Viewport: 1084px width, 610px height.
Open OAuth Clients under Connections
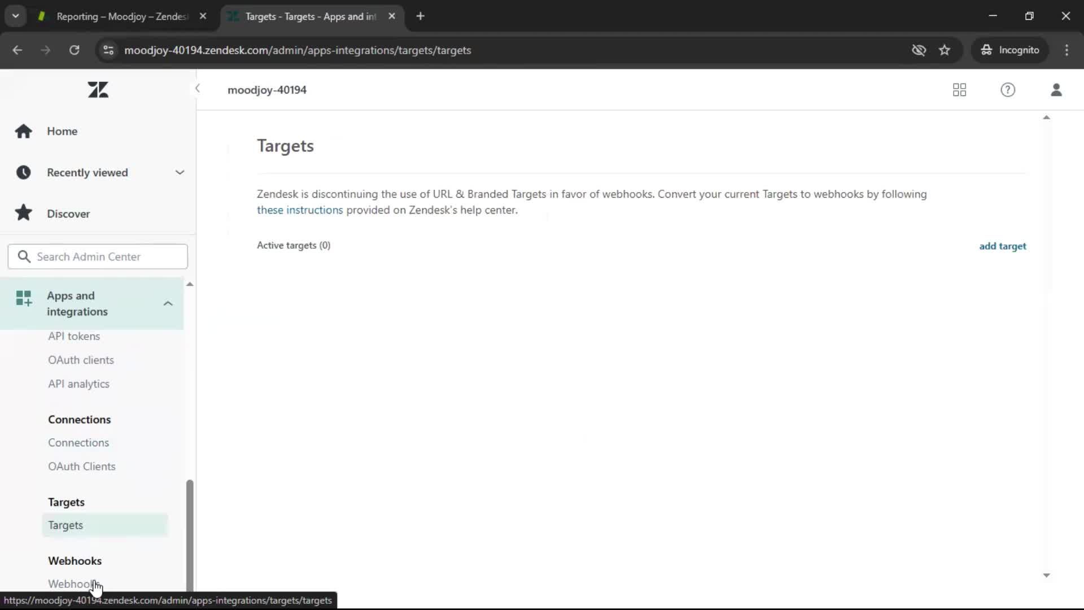[82, 466]
